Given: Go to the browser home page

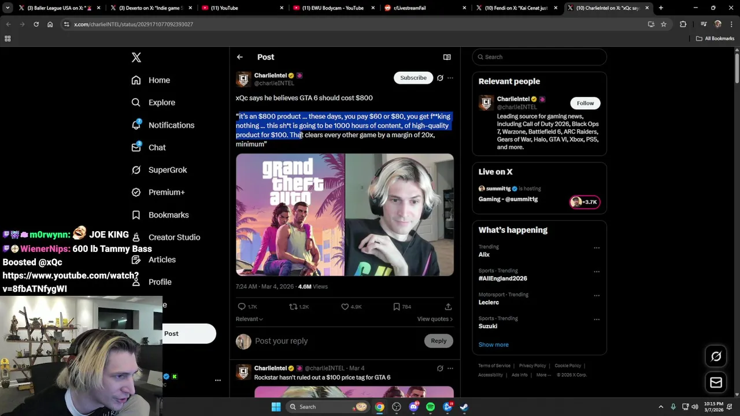Looking at the screenshot, I should tap(50, 24).
